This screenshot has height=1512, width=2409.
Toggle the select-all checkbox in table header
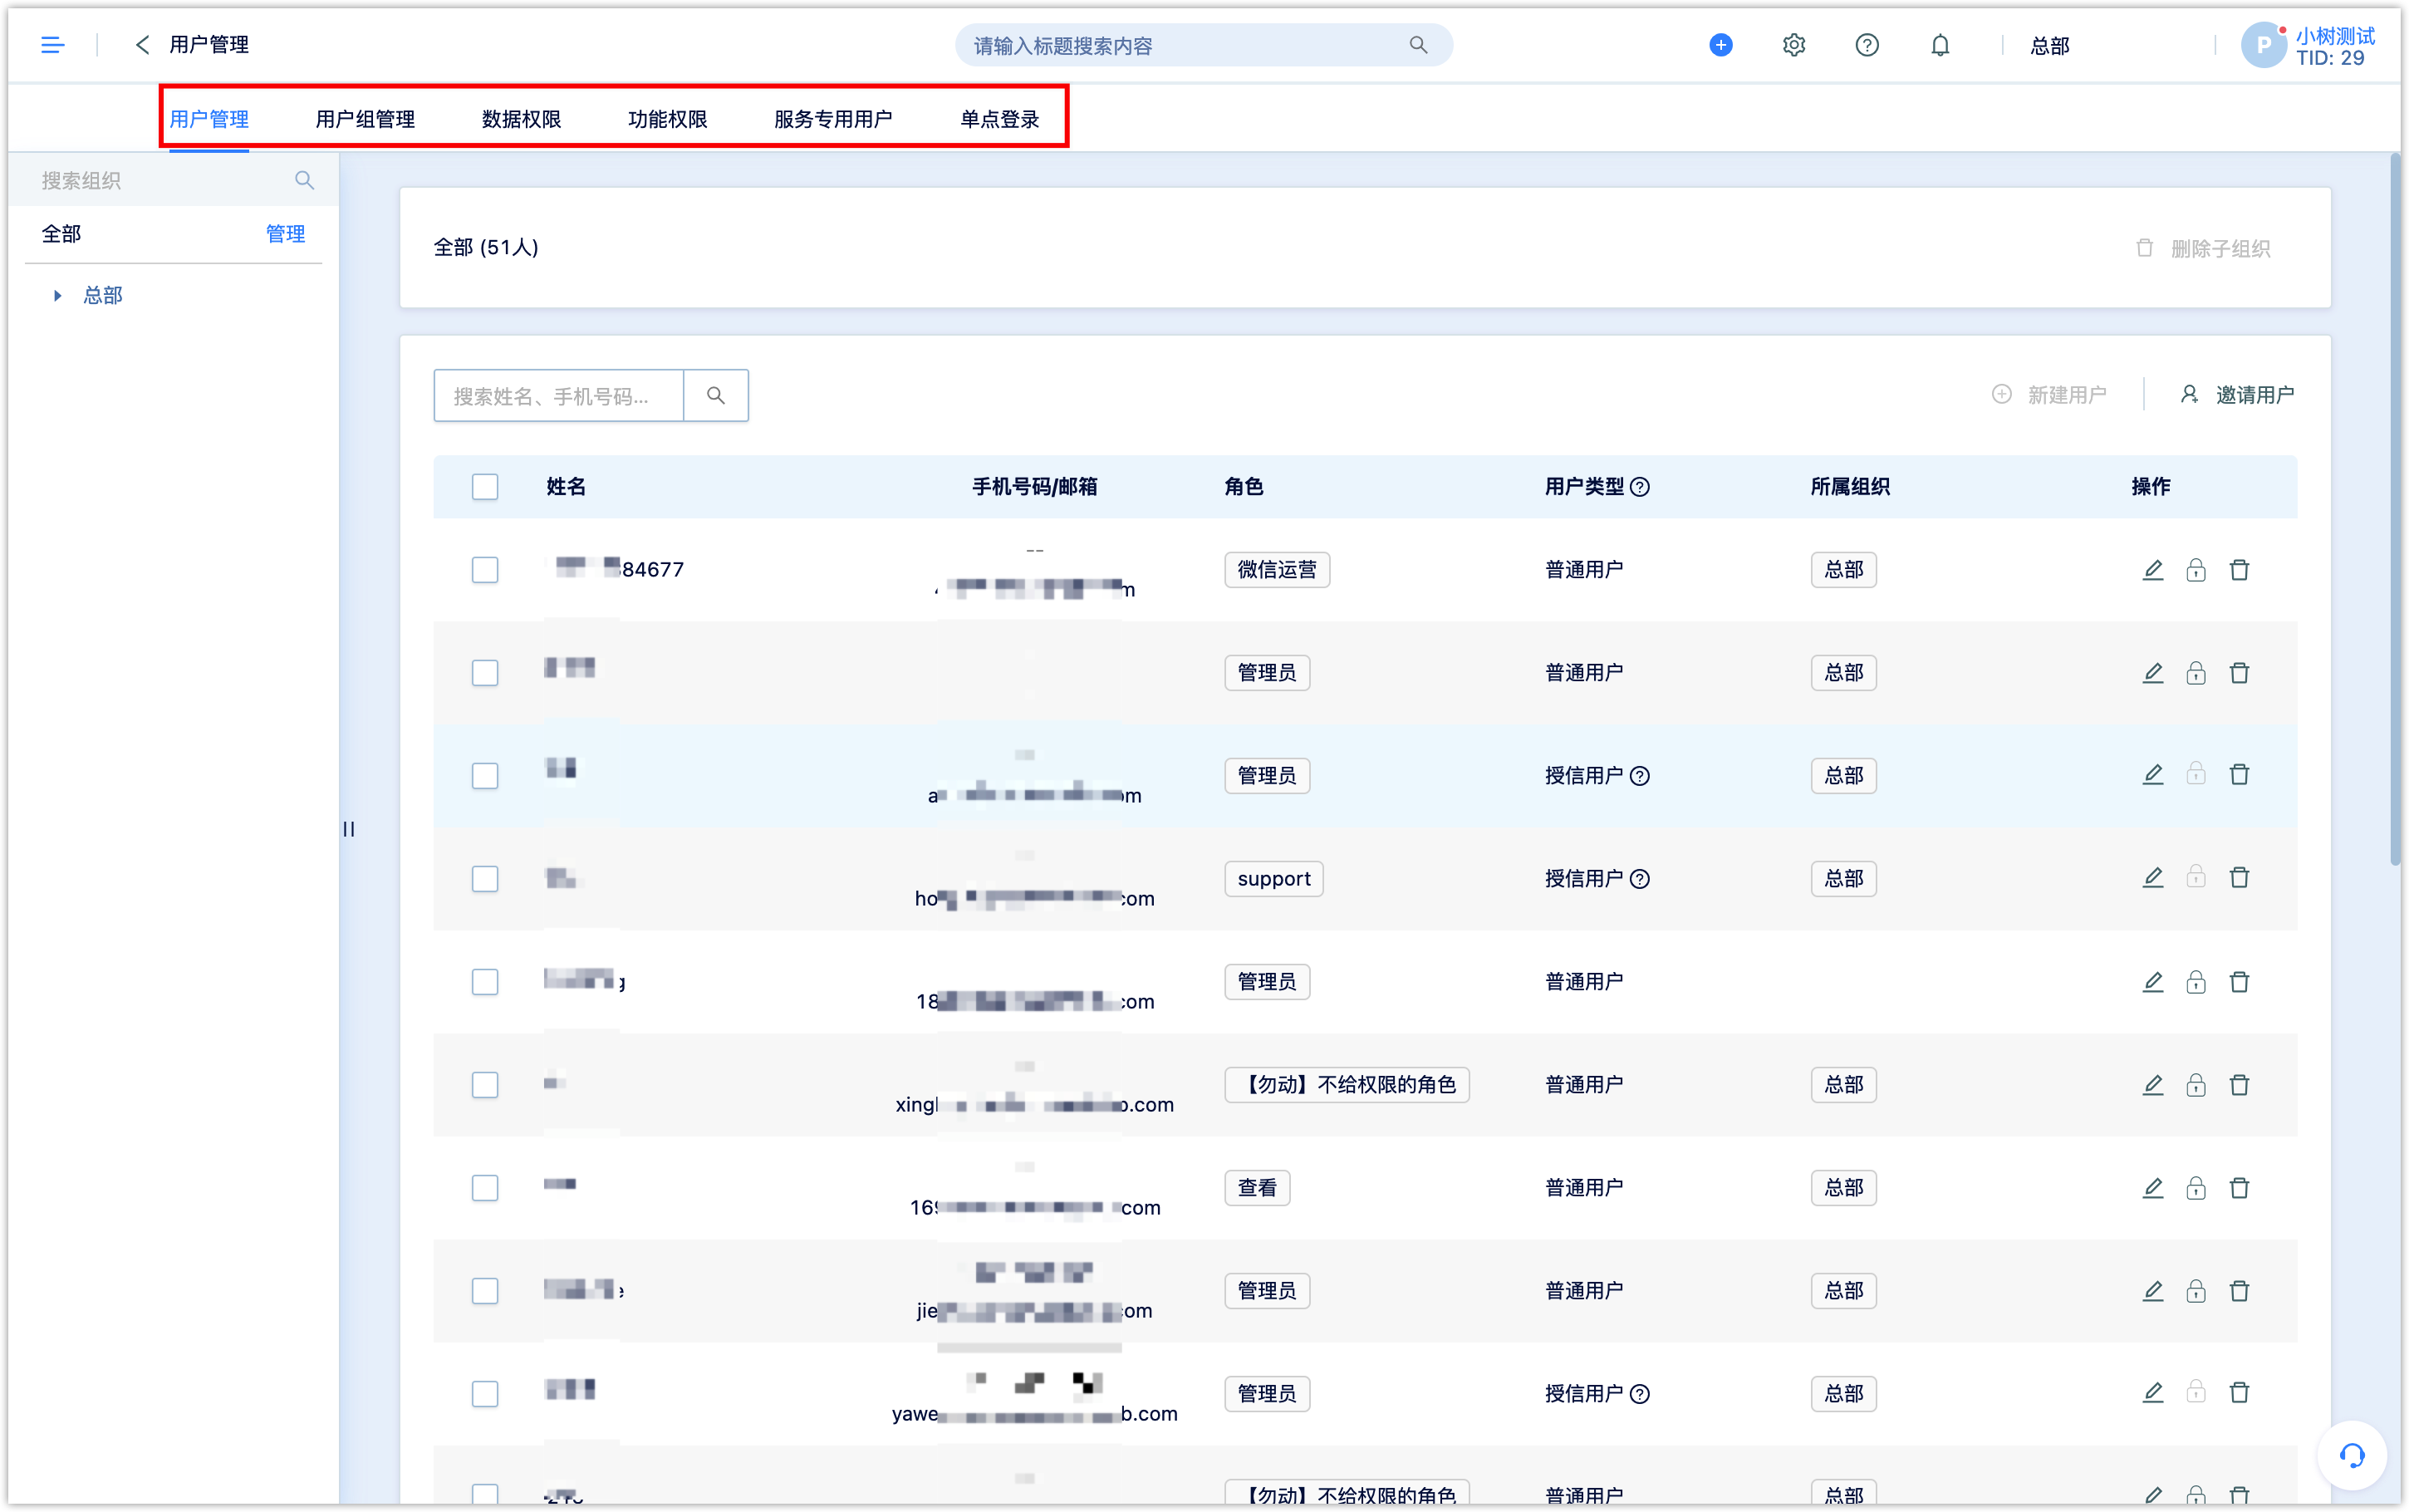point(485,487)
